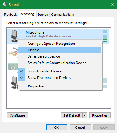This screenshot has width=117, height=133.
Task: Click the Properties button below device list
Action: [100, 115]
